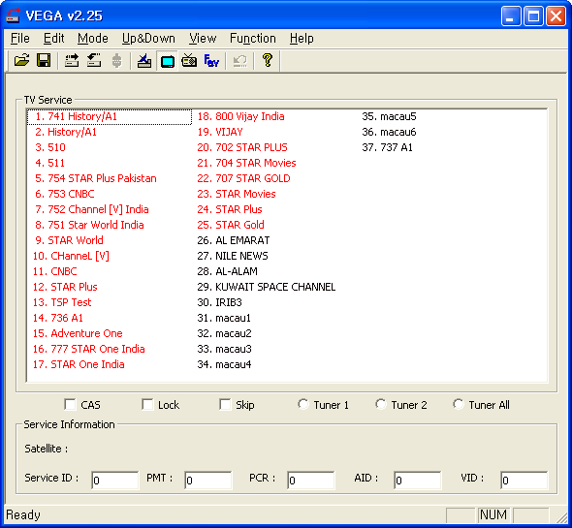Select channel 31. macau1

pyautogui.click(x=224, y=318)
